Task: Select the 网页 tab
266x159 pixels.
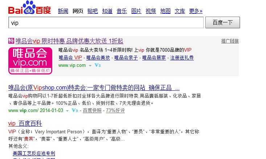Action: (78, 11)
